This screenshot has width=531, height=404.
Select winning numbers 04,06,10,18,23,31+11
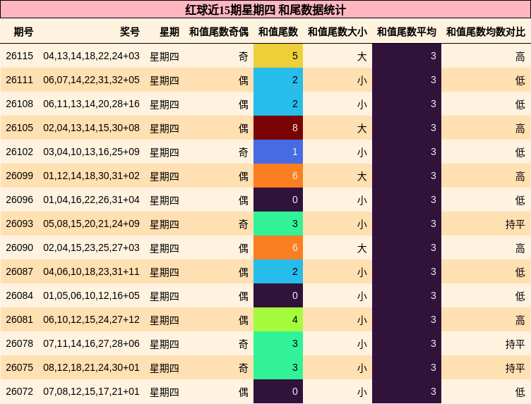pos(91,272)
